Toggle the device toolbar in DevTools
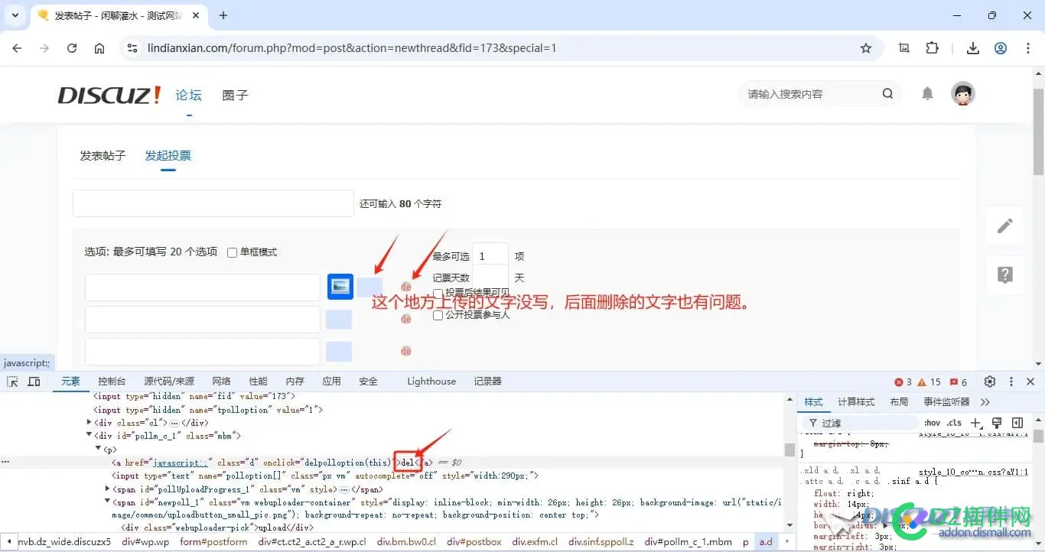Image resolution: width=1045 pixels, height=552 pixels. (34, 381)
